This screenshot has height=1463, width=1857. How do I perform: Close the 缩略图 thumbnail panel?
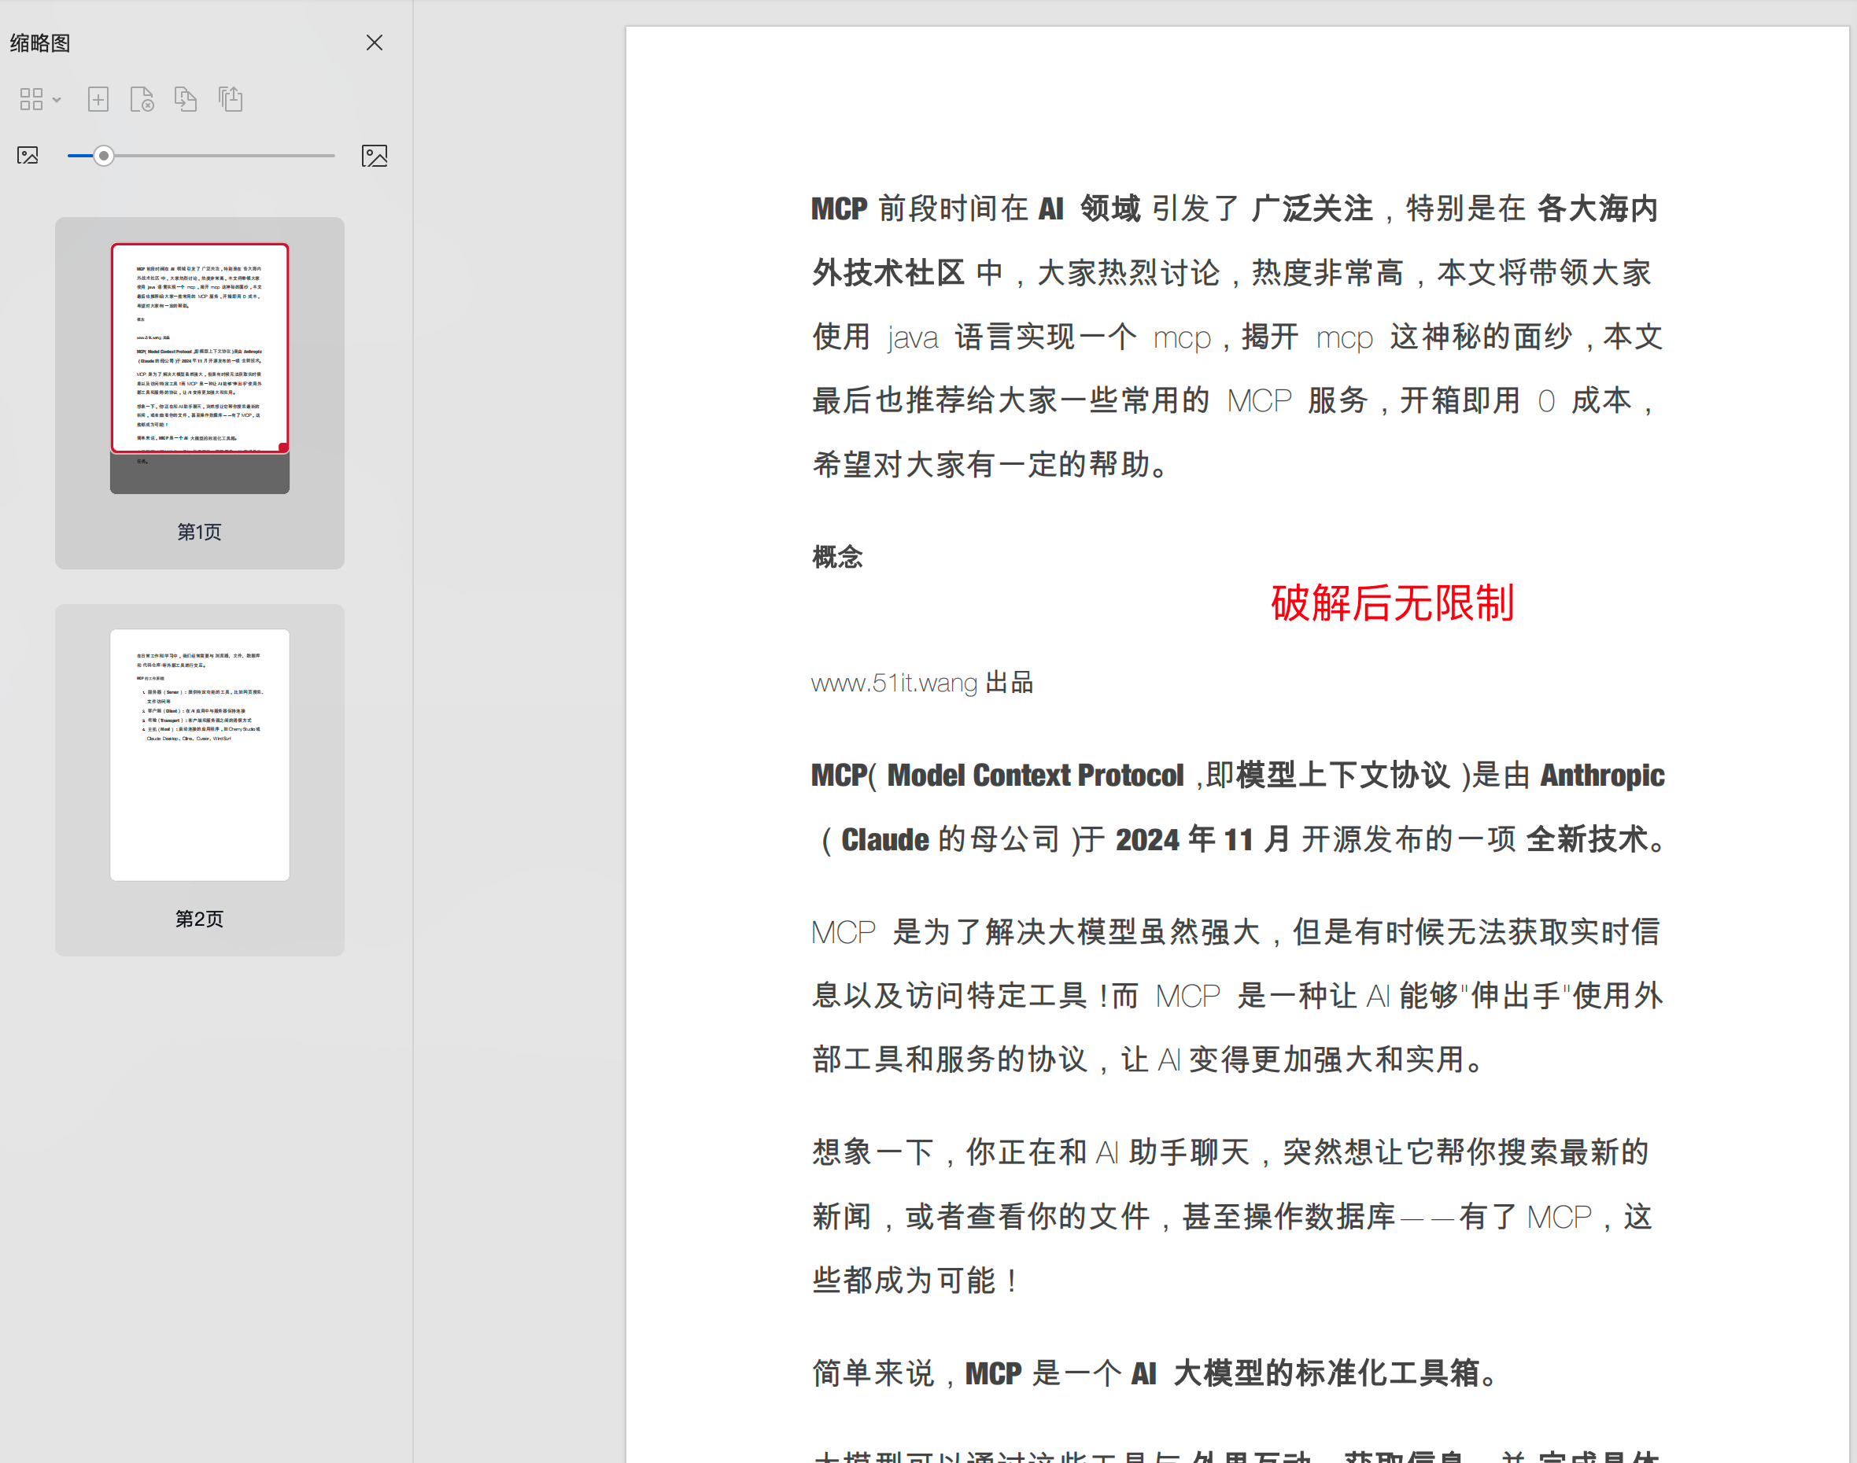click(x=375, y=42)
